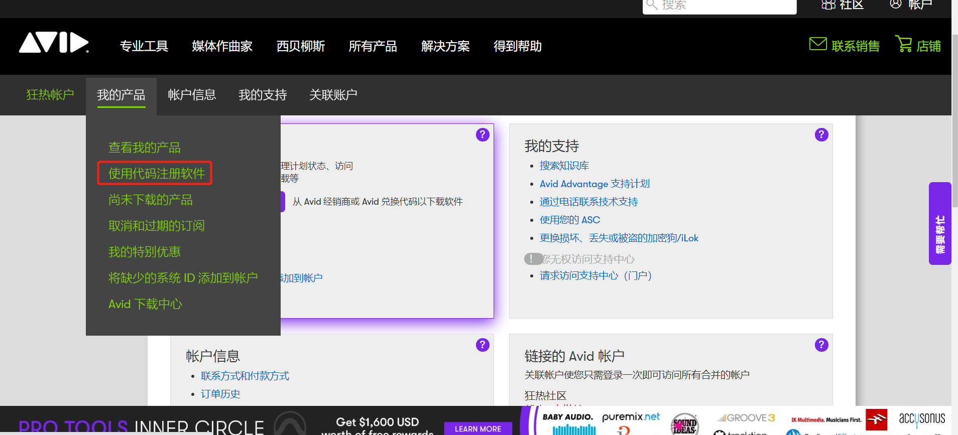
Task: Click the 订单历史 link
Action: coord(220,394)
